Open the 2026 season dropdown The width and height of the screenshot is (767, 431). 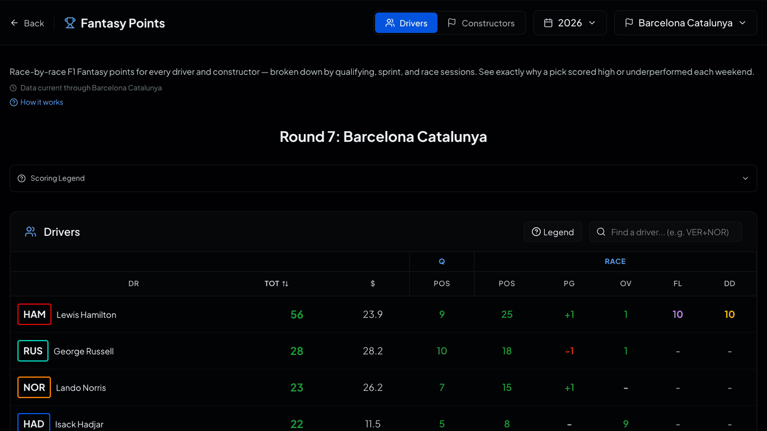pyautogui.click(x=570, y=23)
